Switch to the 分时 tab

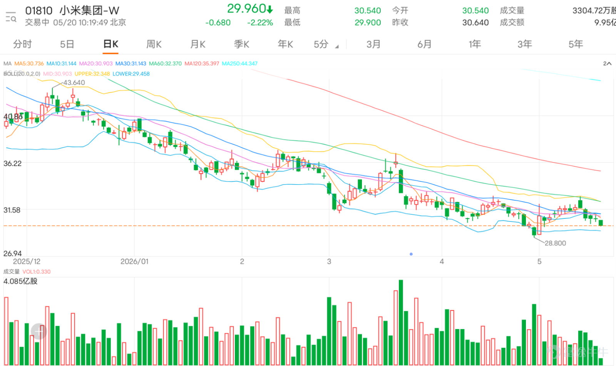click(x=22, y=44)
